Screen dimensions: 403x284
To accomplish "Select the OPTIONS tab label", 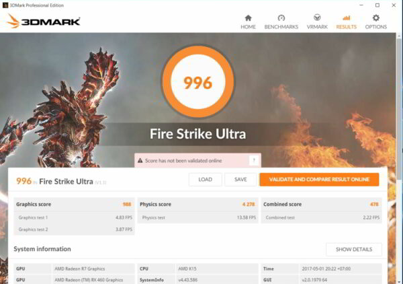I will 375,27.
